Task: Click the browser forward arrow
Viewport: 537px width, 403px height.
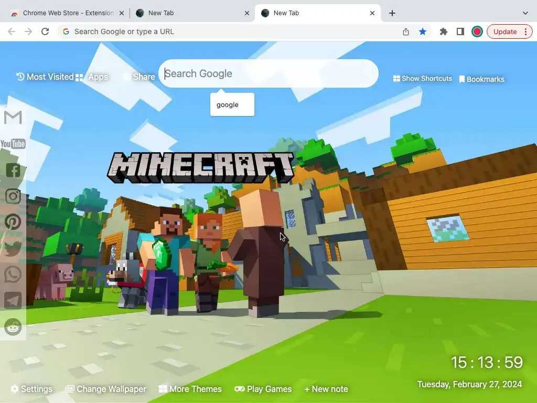Action: point(28,31)
